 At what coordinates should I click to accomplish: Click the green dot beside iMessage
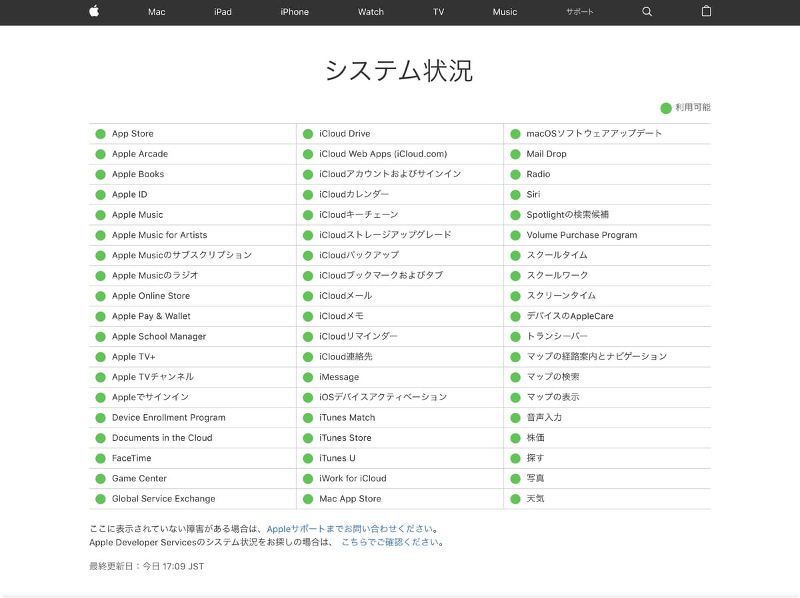tap(307, 378)
